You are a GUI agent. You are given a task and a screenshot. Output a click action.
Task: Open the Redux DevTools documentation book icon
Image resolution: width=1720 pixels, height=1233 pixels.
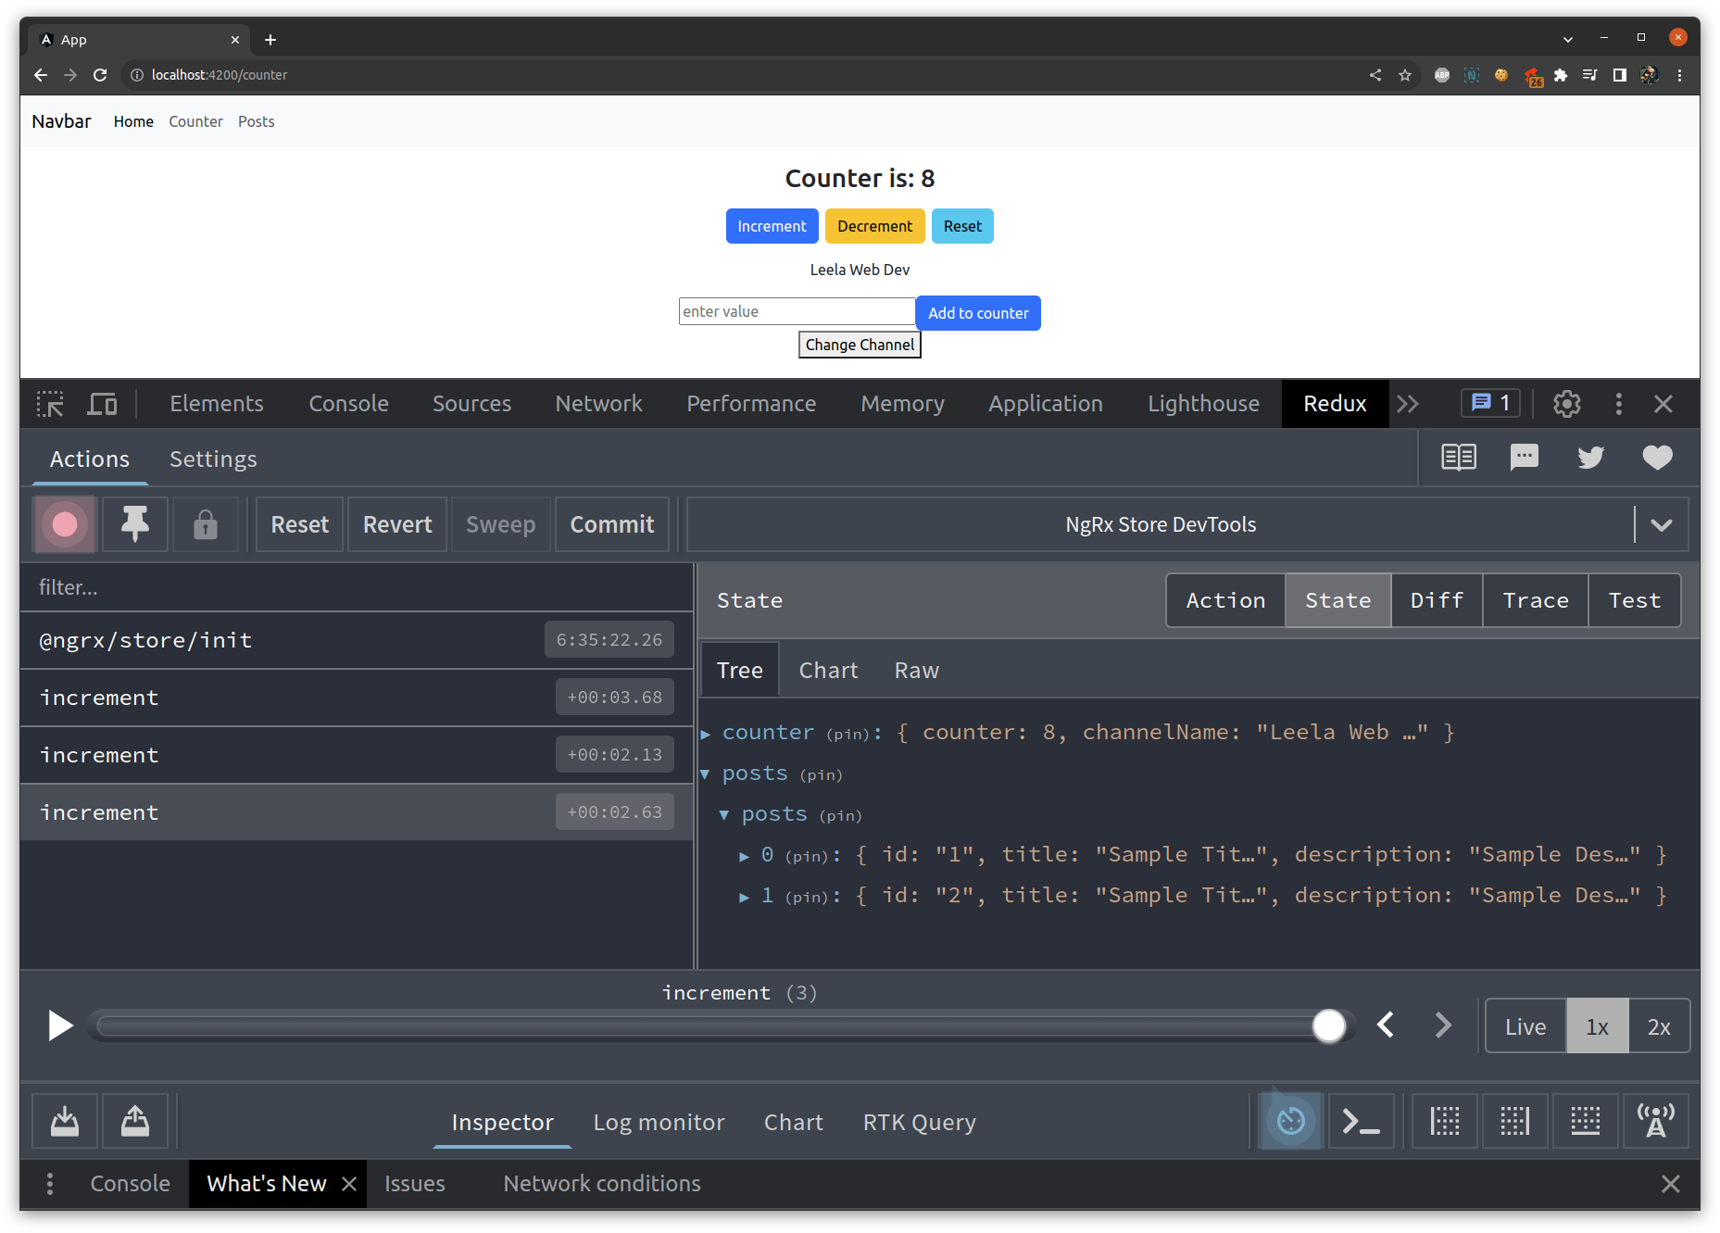1457,457
